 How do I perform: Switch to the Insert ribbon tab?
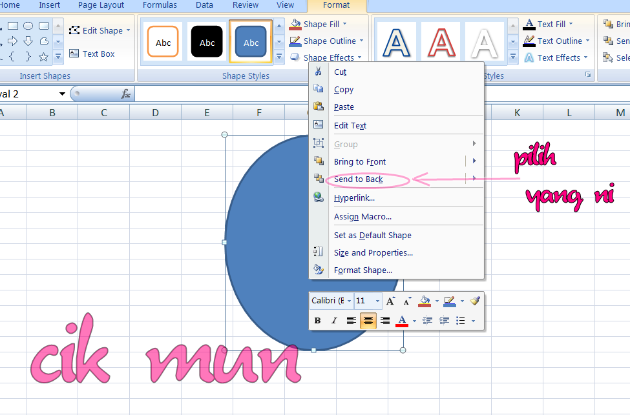(x=49, y=5)
